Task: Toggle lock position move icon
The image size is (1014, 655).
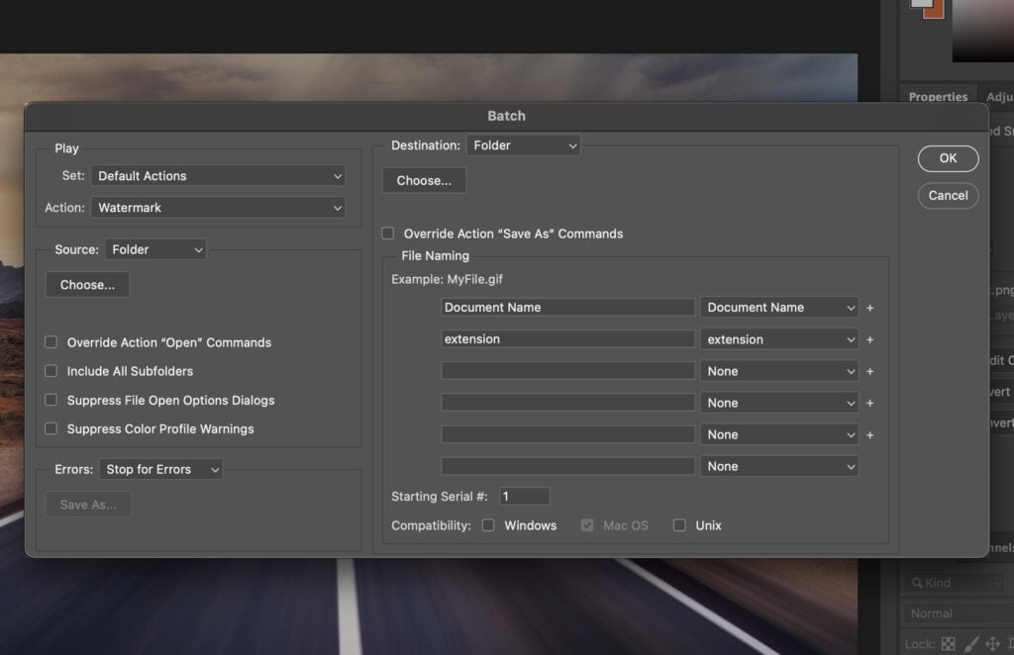Action: [994, 644]
